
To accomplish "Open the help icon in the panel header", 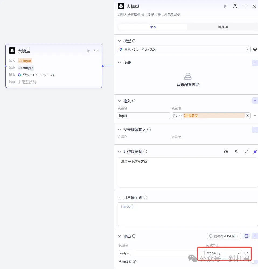I will pos(235,6).
